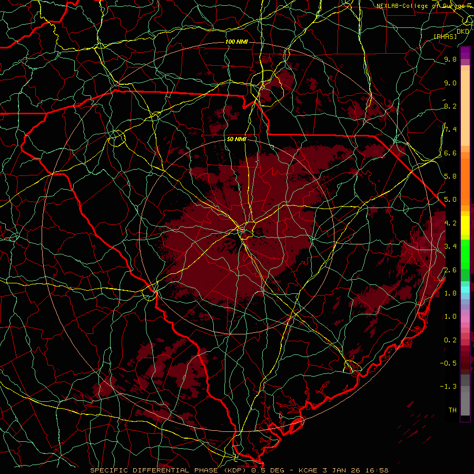This screenshot has height=474, width=474.
Task: Click the 5.0 value on color scale
Action: point(450,200)
